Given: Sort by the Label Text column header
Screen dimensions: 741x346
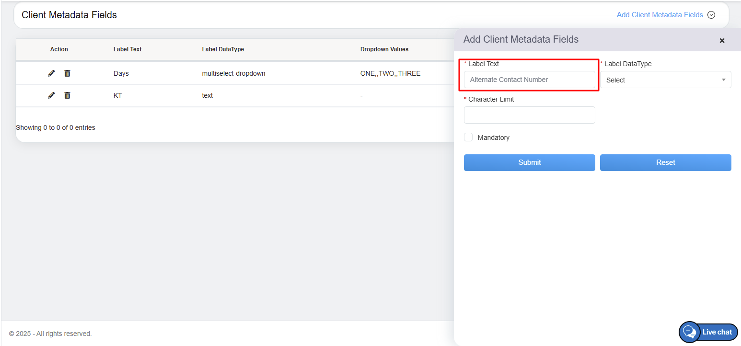Looking at the screenshot, I should [x=127, y=49].
